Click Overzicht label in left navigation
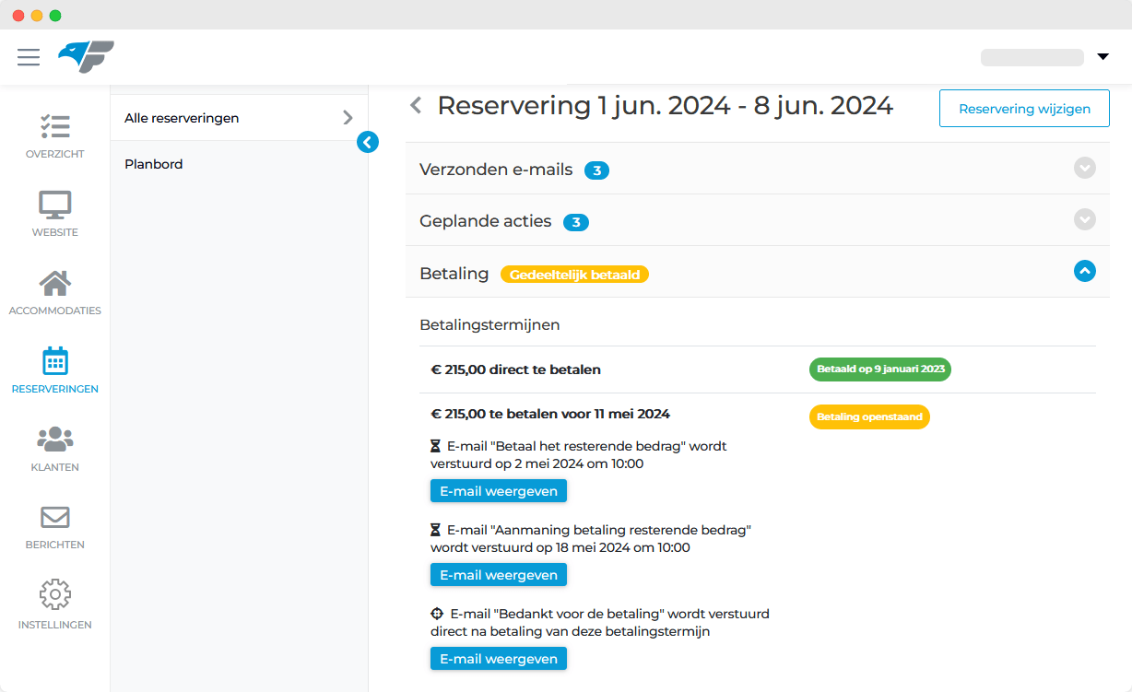The image size is (1132, 692). (x=55, y=154)
